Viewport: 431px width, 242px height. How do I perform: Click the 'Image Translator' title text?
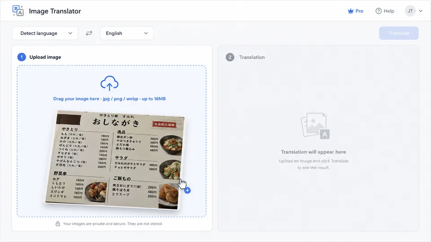pos(55,11)
